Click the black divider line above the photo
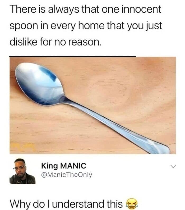The image size is (185, 210). 73,57
